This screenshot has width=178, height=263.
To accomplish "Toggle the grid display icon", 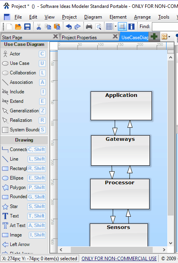I will tap(109, 26).
